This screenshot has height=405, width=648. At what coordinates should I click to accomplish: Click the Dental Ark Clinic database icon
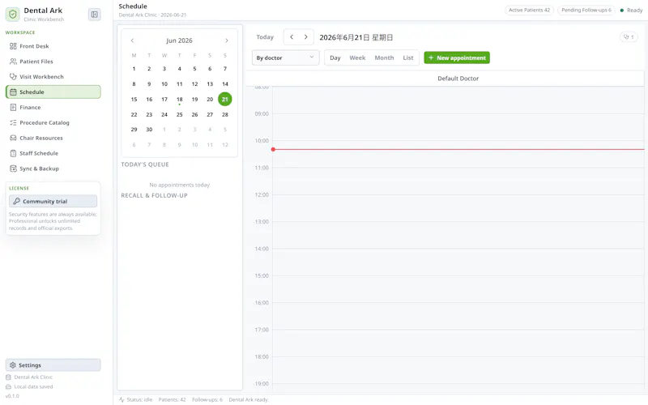8,377
